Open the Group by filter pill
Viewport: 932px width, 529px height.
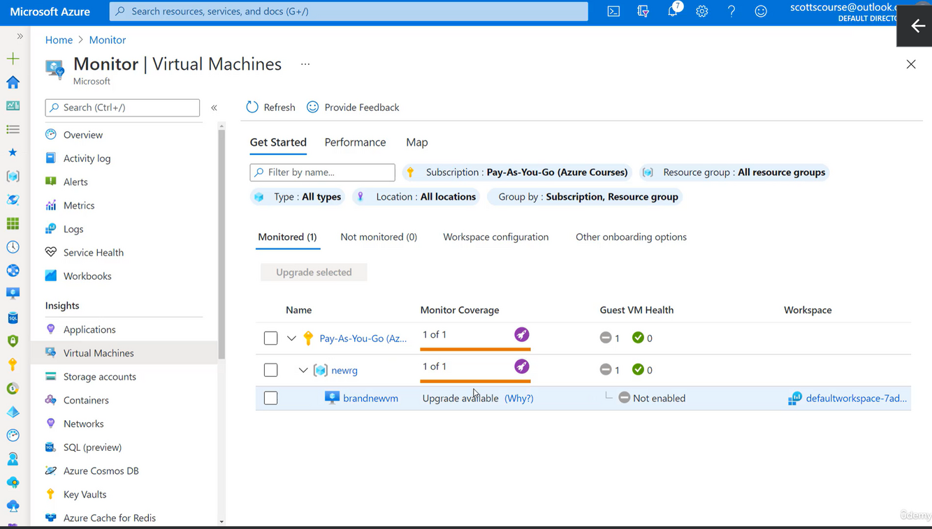585,197
